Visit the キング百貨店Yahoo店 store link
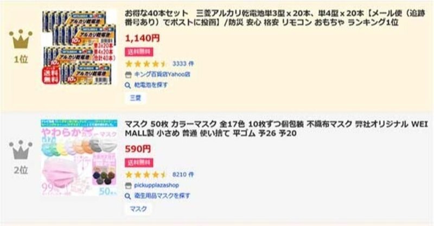The image size is (434, 226). pos(162,75)
